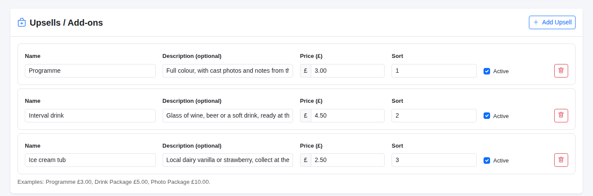This screenshot has width=593, height=196.
Task: Delete the Interval drink upsell with trash icon
Action: [561, 115]
